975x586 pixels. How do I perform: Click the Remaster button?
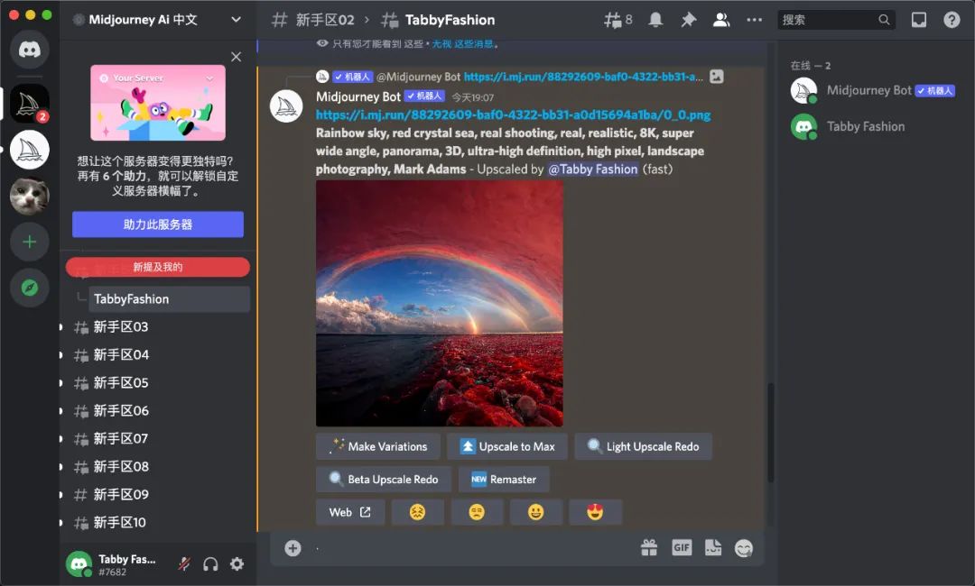click(504, 480)
